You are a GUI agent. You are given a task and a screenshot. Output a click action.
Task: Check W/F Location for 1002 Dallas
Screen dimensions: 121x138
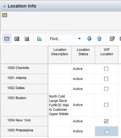point(106,89)
